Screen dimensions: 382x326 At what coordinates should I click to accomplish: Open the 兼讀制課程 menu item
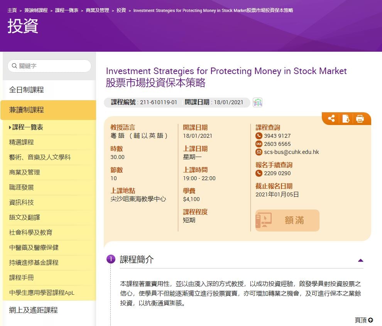coord(48,110)
